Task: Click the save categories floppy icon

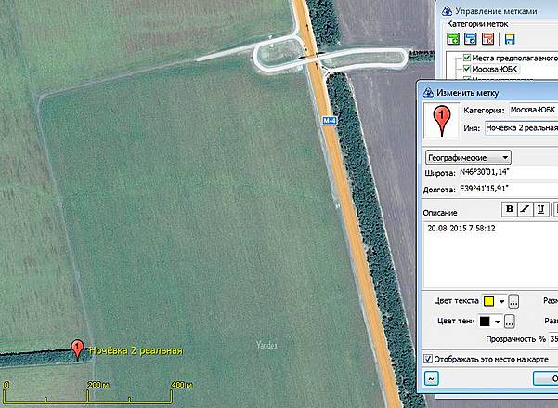Action: click(x=509, y=39)
